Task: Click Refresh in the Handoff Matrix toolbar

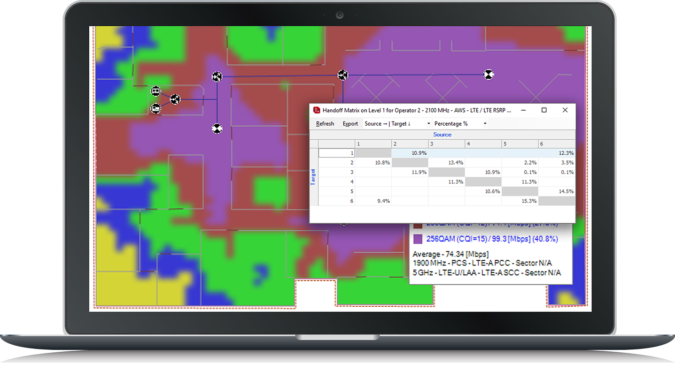Action: 325,124
